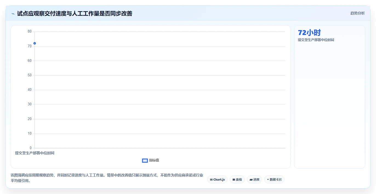
Task: Select the Chart.js chip
Action: [217, 179]
